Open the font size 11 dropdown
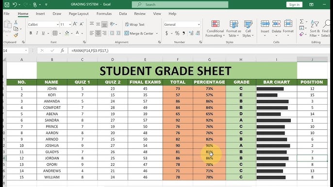Screen dimensions: 333x187 click(x=70, y=25)
